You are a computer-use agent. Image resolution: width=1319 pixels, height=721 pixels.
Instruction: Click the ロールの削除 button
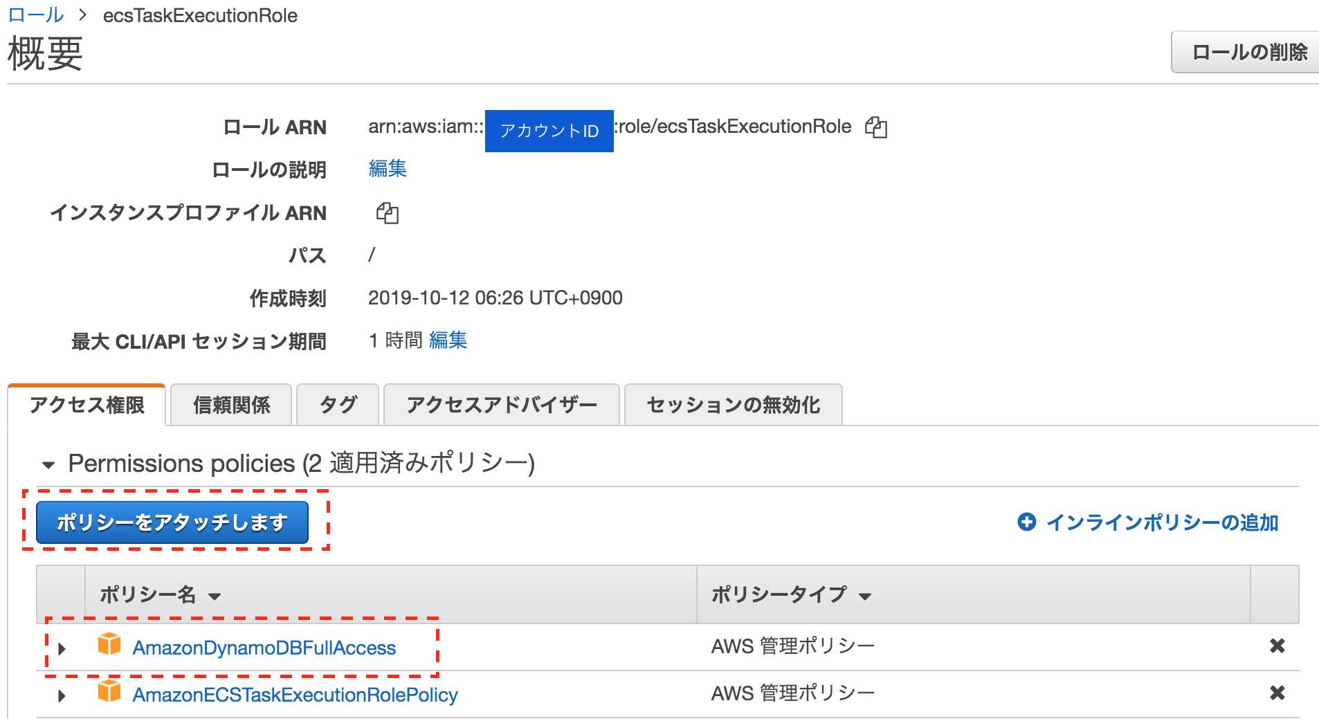coord(1250,52)
